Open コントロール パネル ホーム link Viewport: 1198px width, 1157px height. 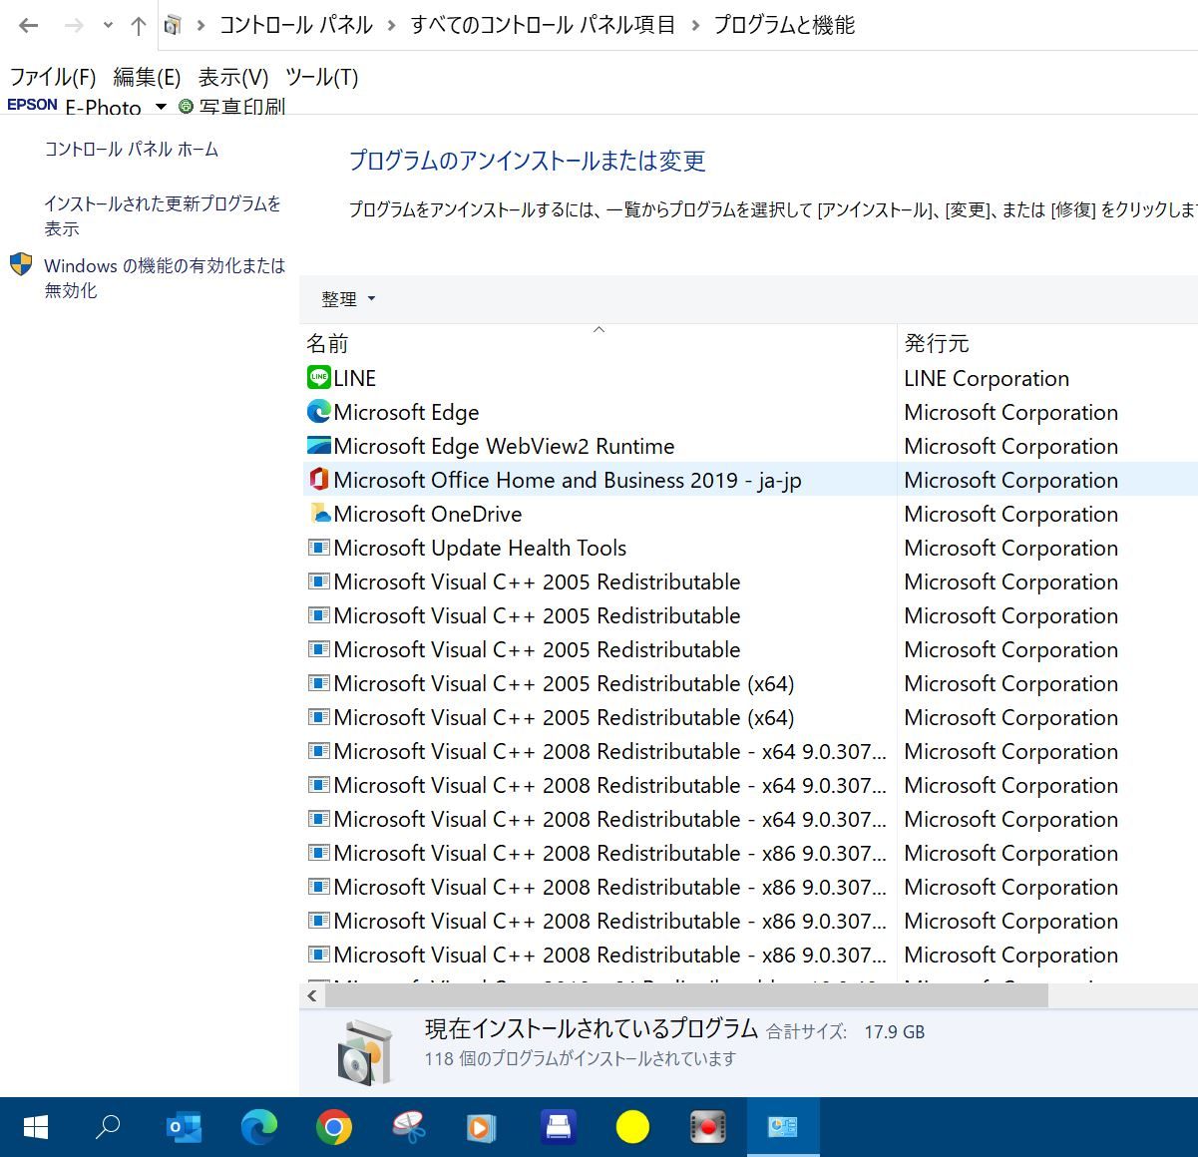tap(132, 149)
